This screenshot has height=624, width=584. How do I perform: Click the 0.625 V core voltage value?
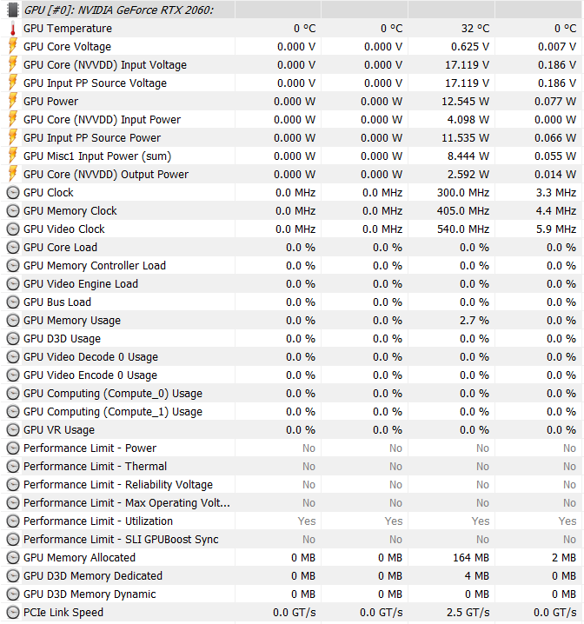470,47
